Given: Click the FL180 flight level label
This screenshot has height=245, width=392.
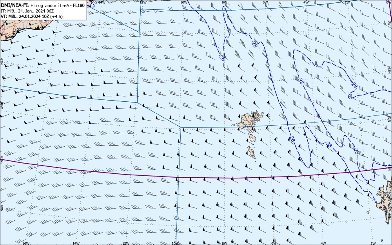Looking at the screenshot, I should [x=79, y=5].
